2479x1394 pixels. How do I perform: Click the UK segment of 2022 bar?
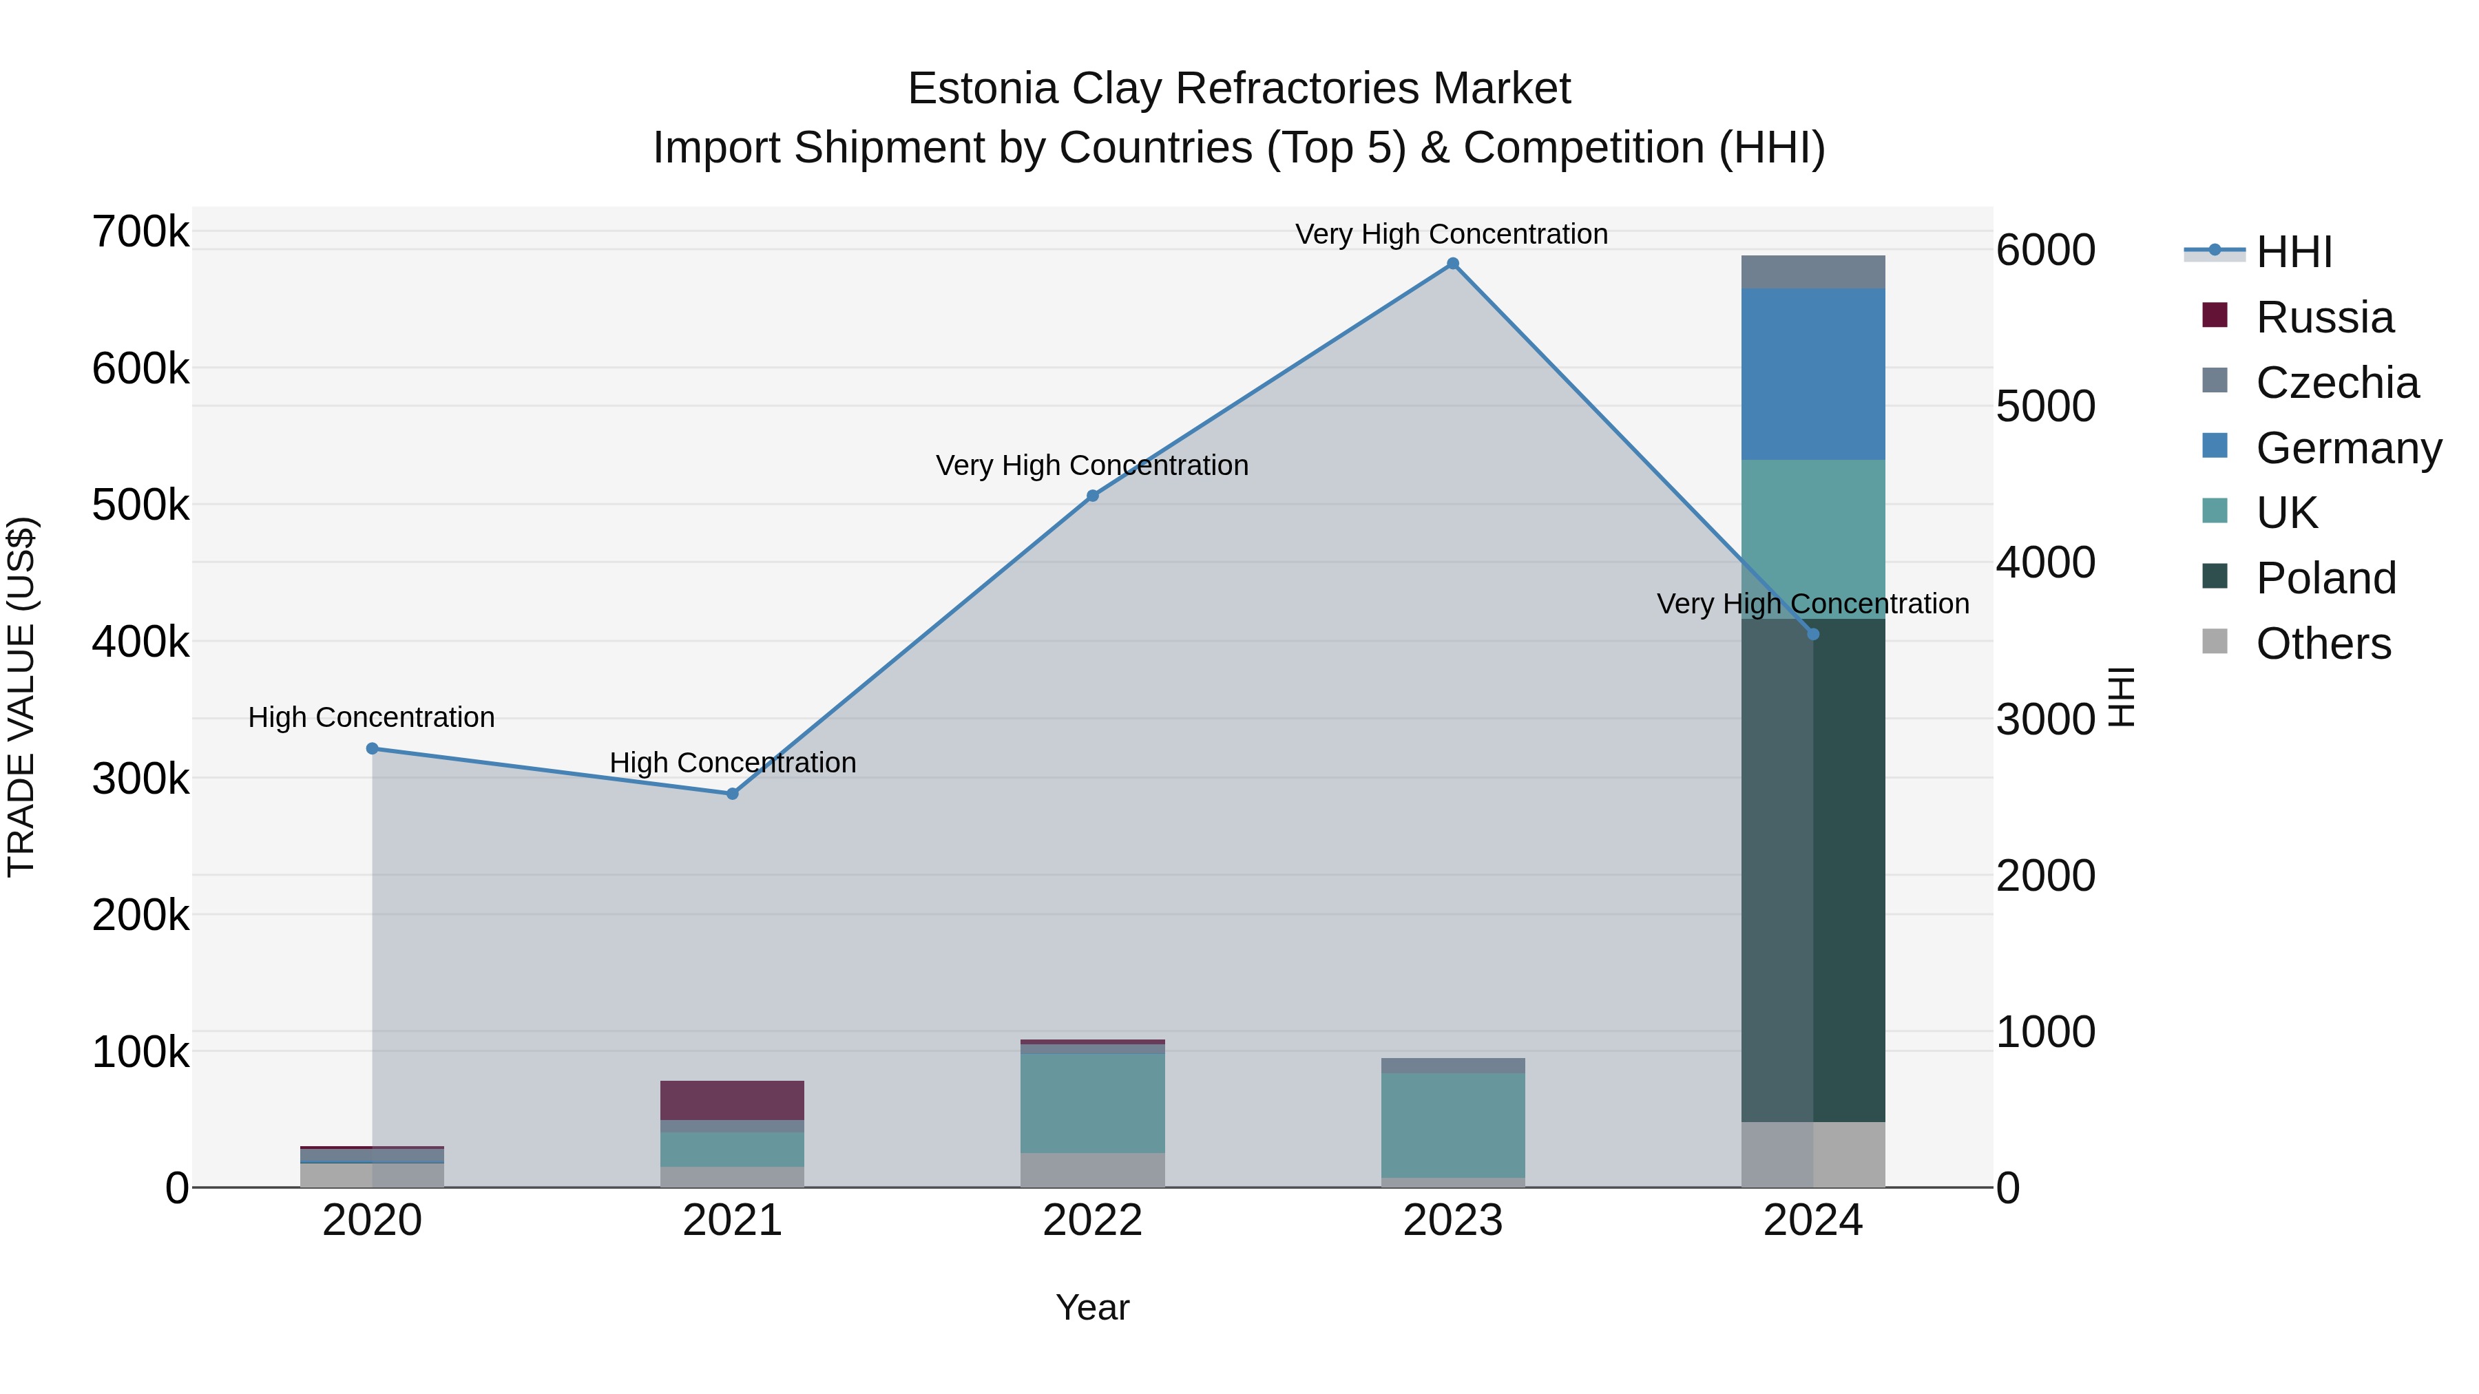pos(1092,1103)
